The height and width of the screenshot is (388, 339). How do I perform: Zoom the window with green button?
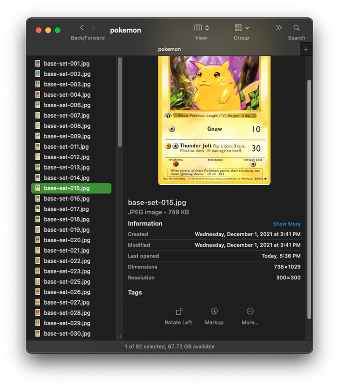tap(58, 30)
